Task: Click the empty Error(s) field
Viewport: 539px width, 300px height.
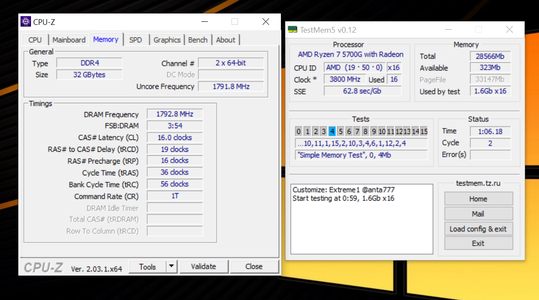Action: tap(490, 155)
